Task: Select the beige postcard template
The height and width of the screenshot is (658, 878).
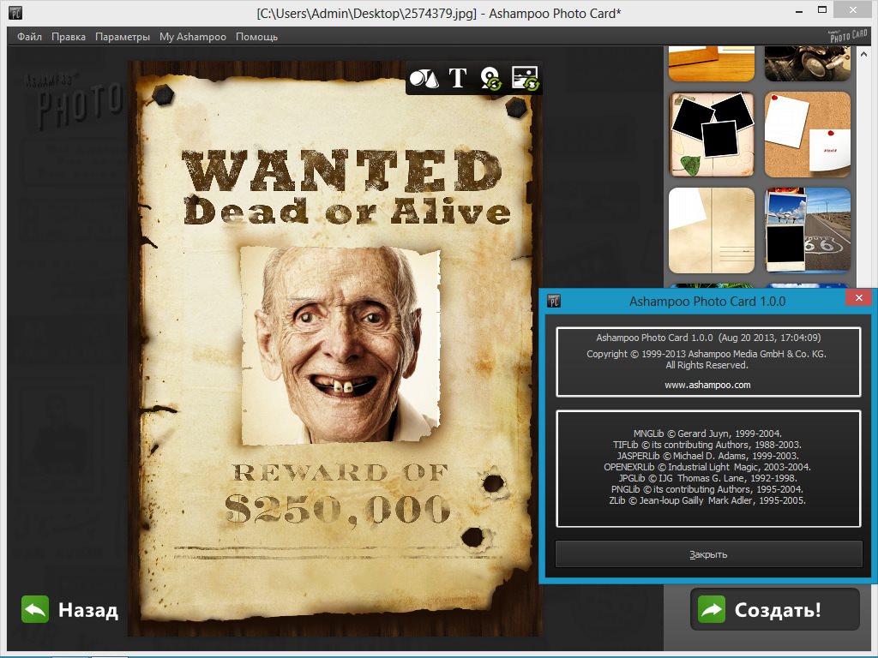Action: pyautogui.click(x=712, y=230)
